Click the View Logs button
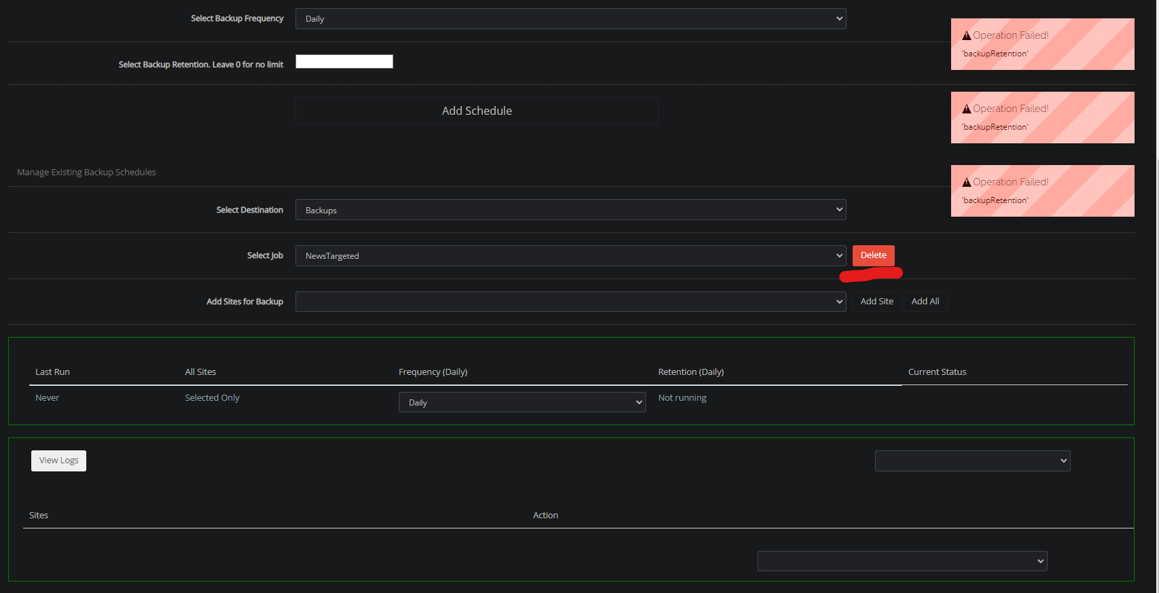The height and width of the screenshot is (593, 1159). (x=58, y=461)
